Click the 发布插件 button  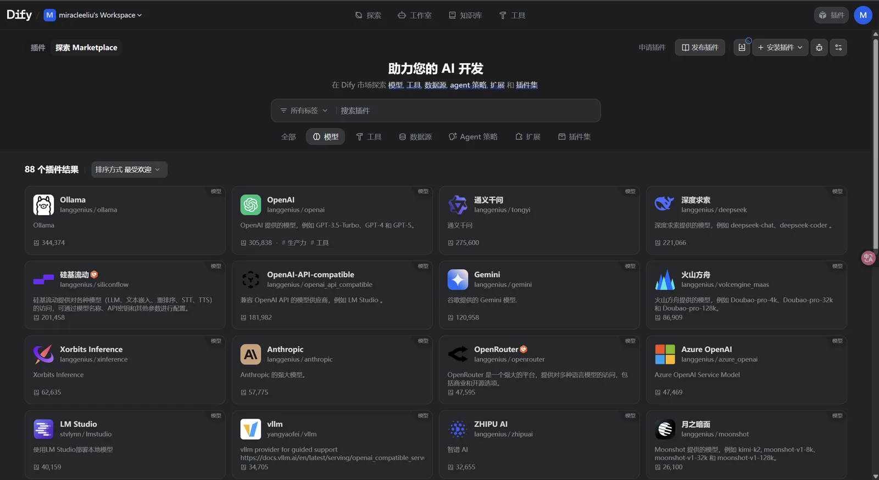pyautogui.click(x=700, y=48)
